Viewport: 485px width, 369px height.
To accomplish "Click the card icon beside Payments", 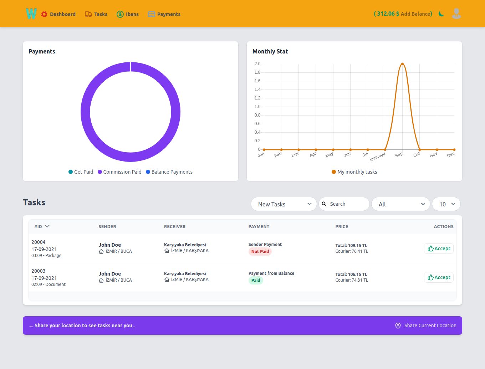I will point(152,14).
